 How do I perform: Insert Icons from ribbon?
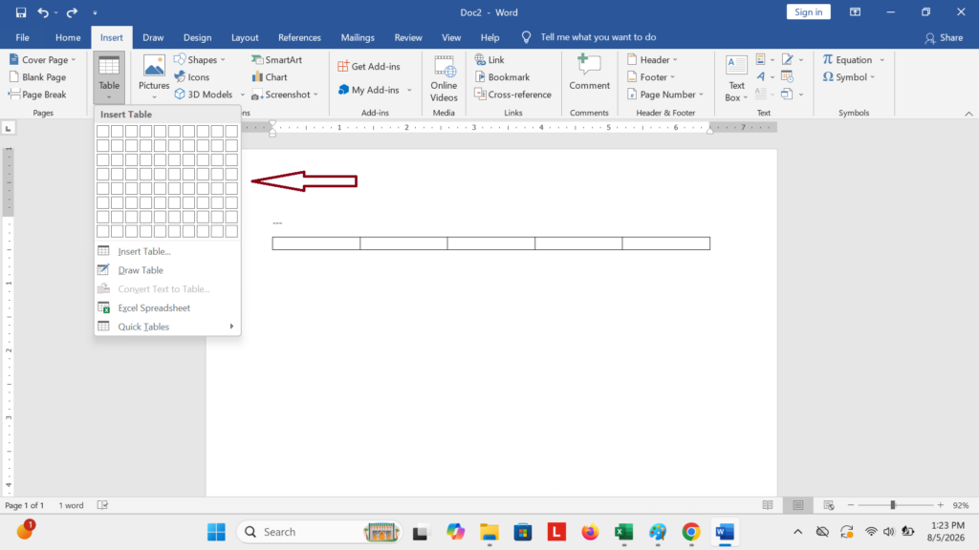[x=192, y=77]
